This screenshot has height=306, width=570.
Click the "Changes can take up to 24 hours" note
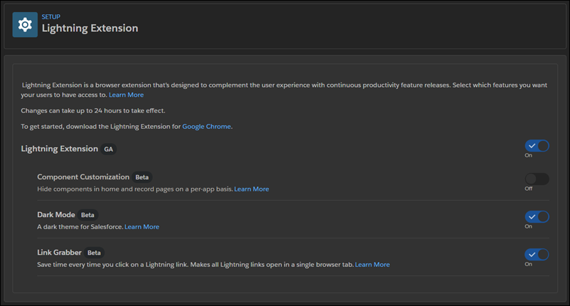pos(93,110)
